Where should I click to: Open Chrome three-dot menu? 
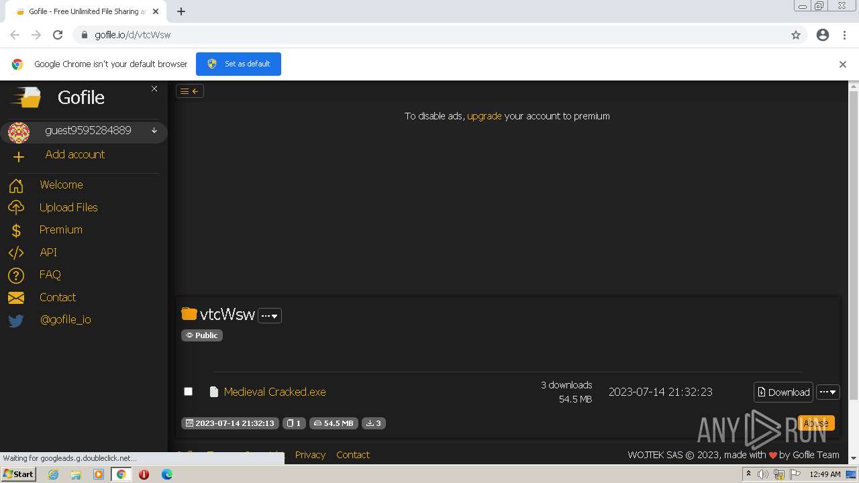[x=844, y=35]
